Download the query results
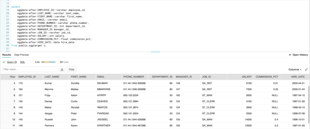Viewport: 310px width, 129px height. pos(62,69)
